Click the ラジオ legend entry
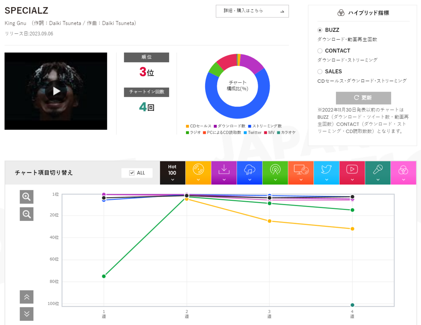This screenshot has height=325, width=421. coord(193,133)
